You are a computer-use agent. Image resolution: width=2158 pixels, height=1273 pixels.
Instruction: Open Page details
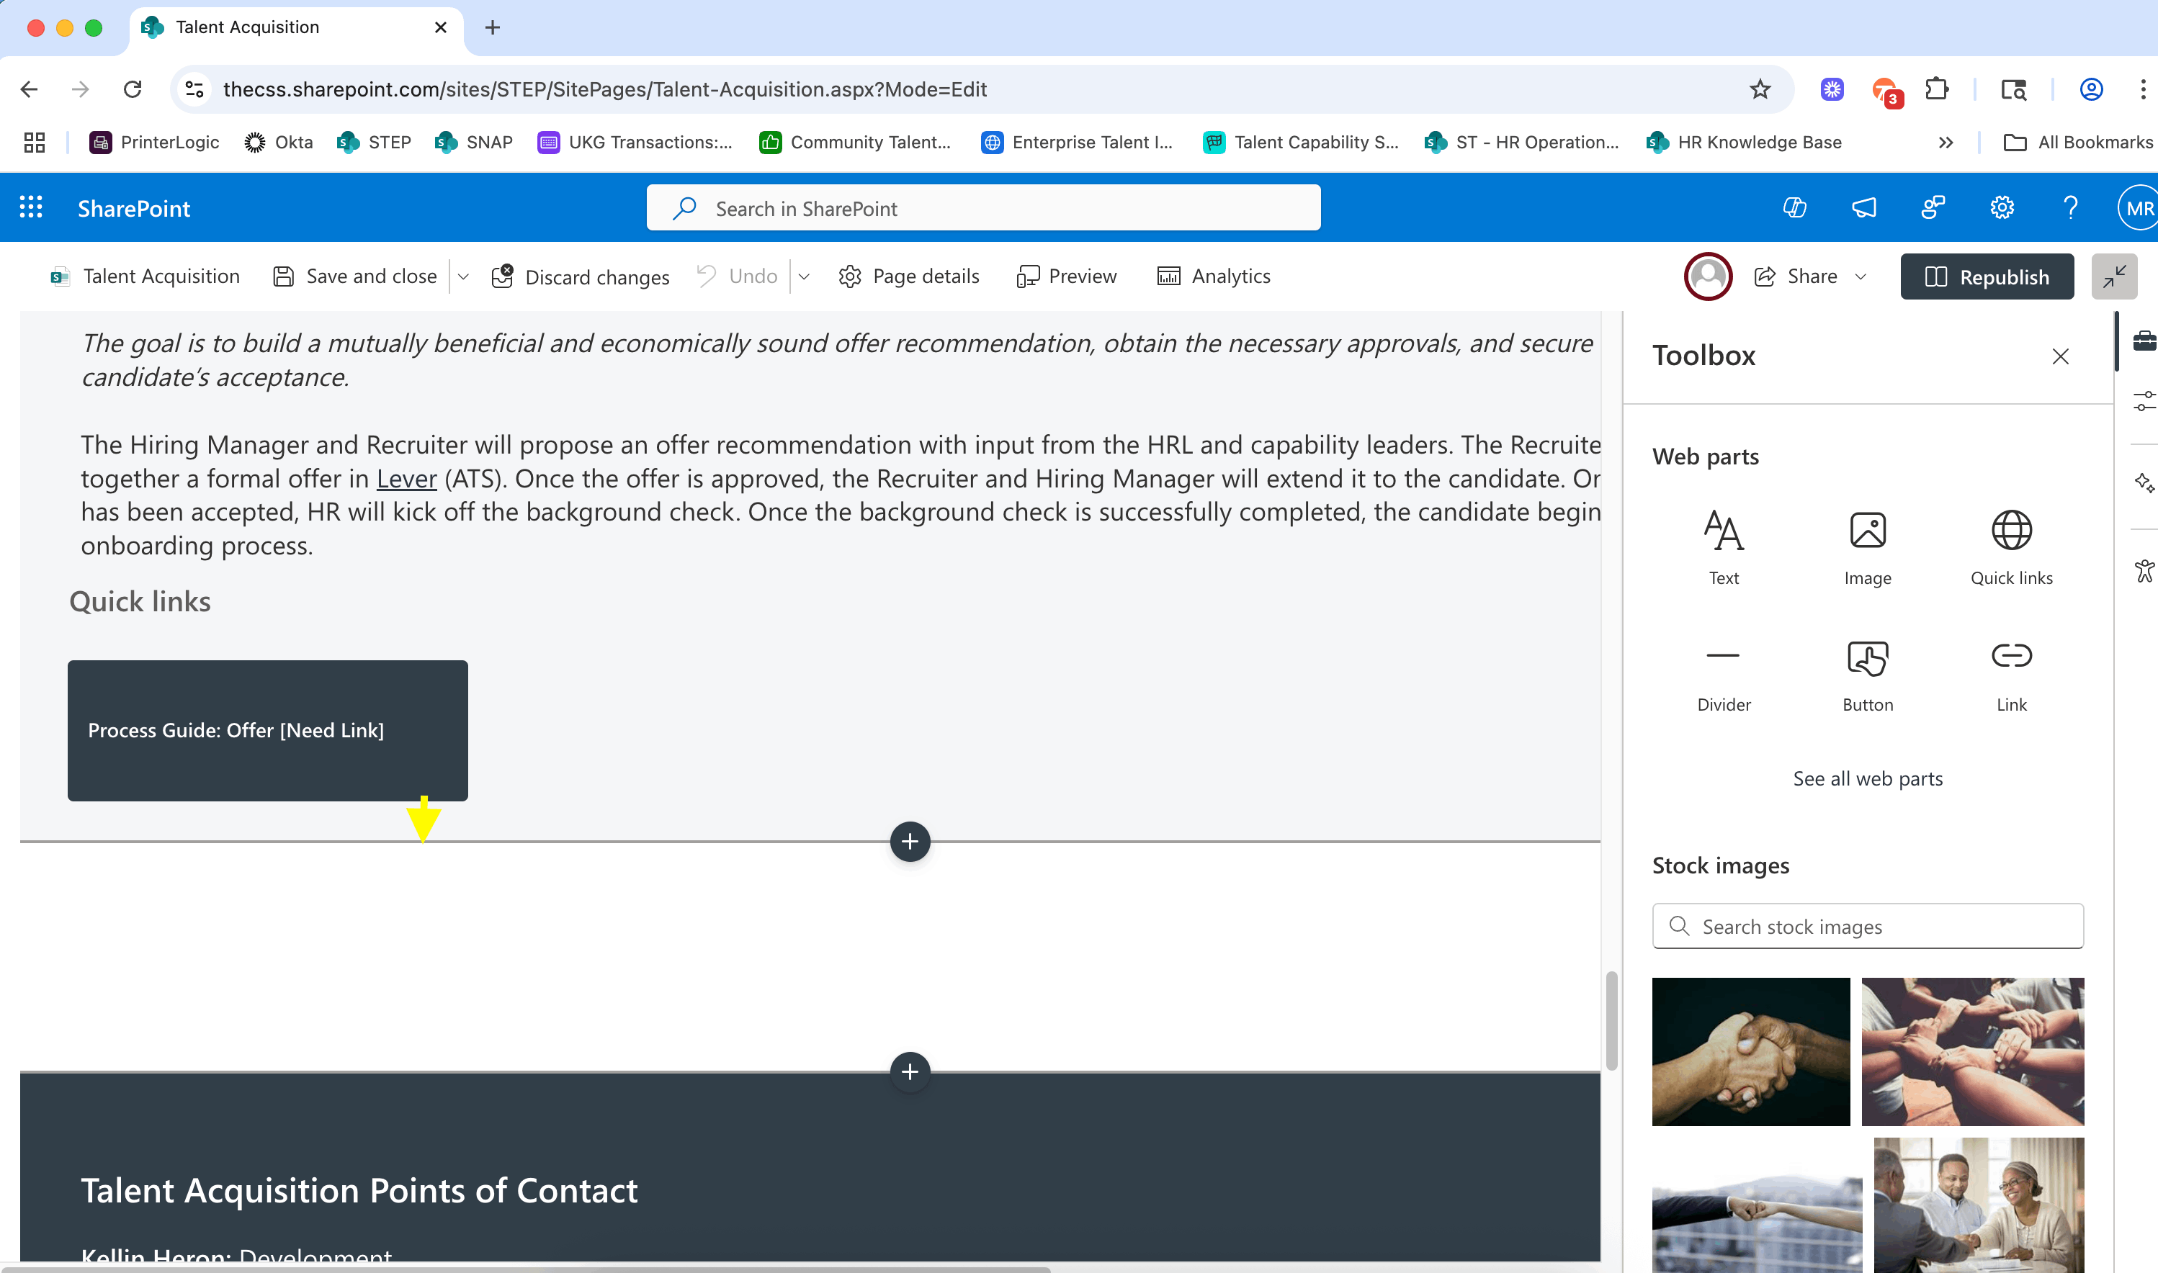point(909,276)
